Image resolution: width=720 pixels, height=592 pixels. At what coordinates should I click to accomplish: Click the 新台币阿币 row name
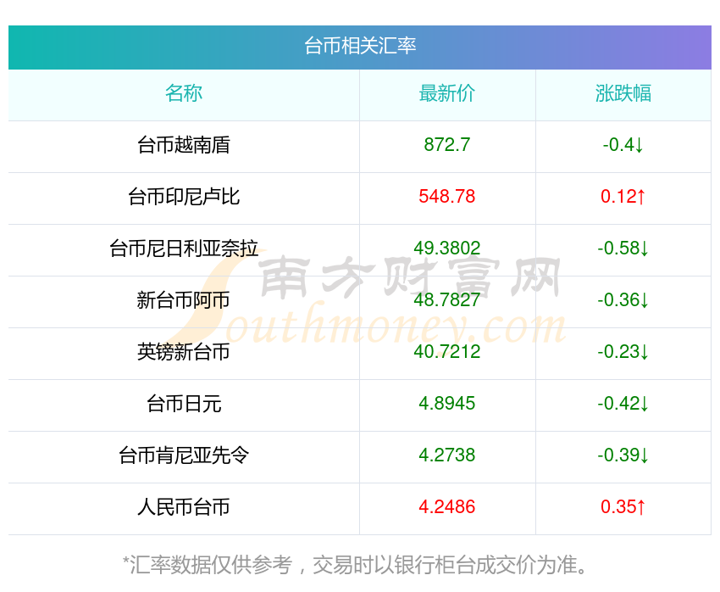pyautogui.click(x=184, y=300)
